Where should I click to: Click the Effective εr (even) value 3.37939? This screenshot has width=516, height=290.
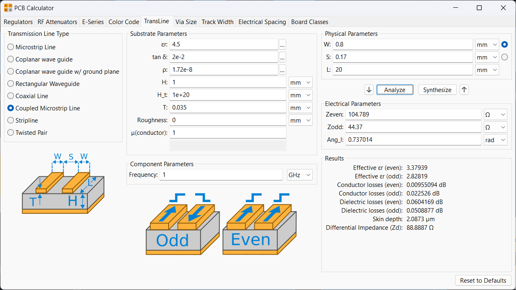[x=417, y=168]
